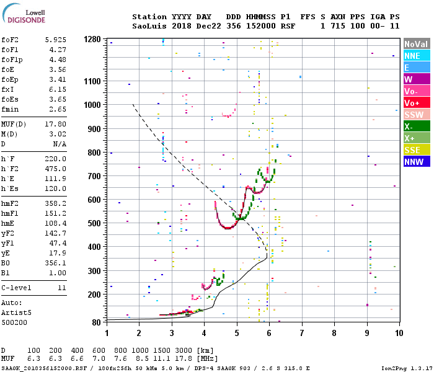Click the 500 km height axis label
Viewport: 434px width, 372px height.
pos(94,223)
